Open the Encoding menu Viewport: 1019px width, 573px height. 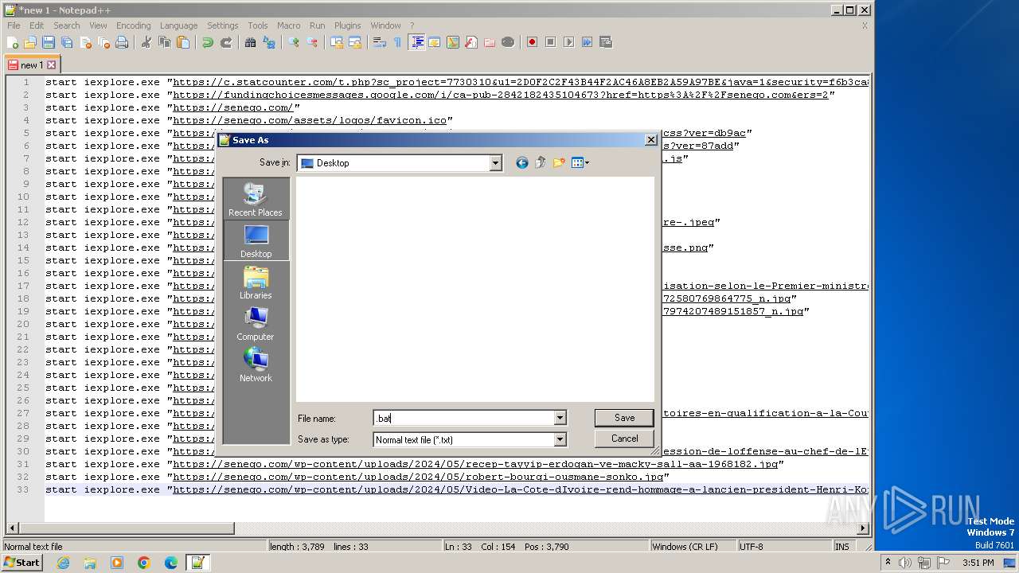click(133, 25)
